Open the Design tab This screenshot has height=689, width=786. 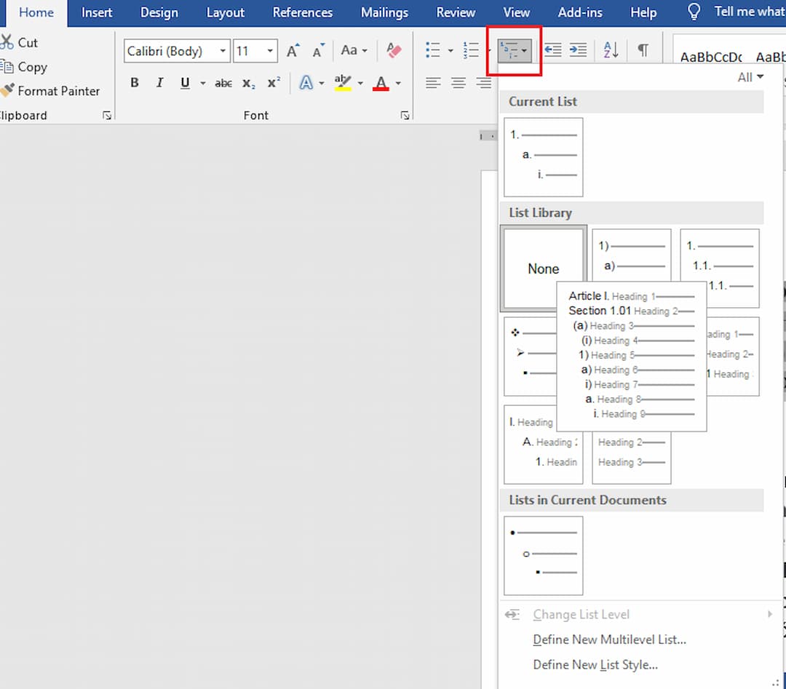(x=159, y=12)
